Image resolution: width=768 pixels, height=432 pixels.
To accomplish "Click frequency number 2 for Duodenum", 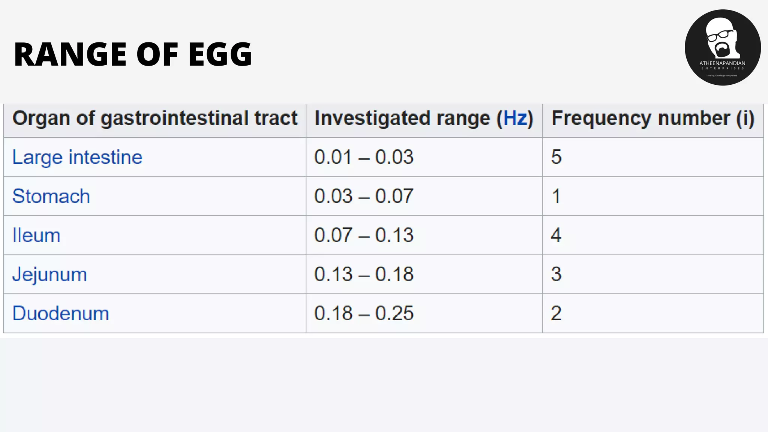I will (x=556, y=313).
